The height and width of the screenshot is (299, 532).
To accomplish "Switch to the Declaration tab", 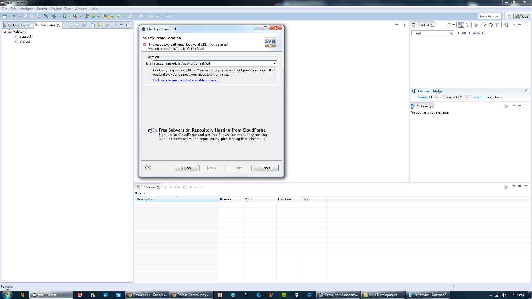I will [195, 187].
